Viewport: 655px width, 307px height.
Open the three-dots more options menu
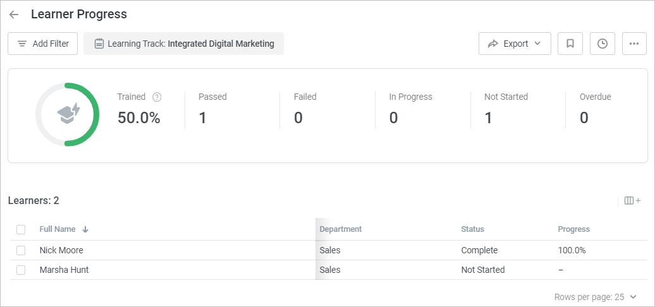pyautogui.click(x=634, y=44)
